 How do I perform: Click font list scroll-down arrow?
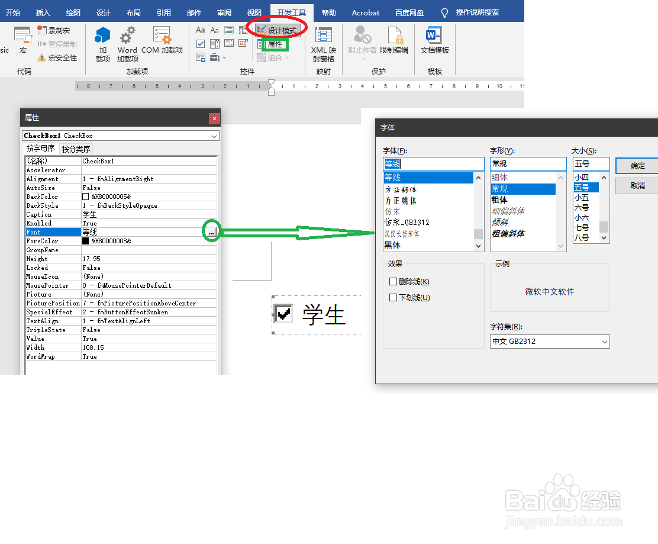(x=478, y=246)
